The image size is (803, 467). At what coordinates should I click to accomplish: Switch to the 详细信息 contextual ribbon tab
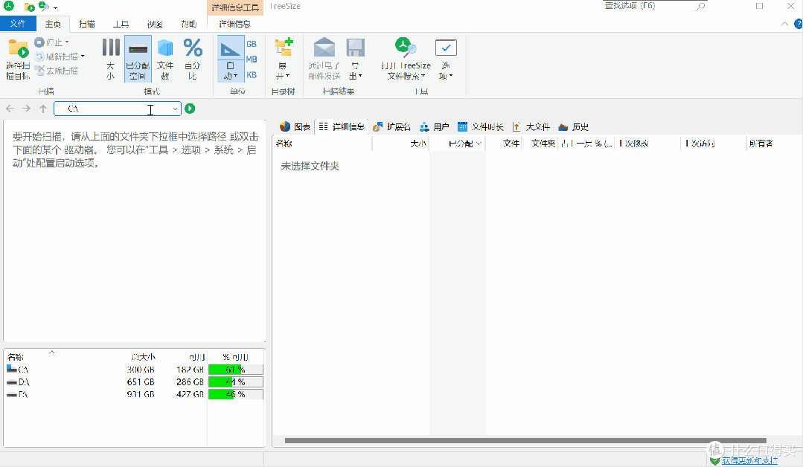coord(234,24)
